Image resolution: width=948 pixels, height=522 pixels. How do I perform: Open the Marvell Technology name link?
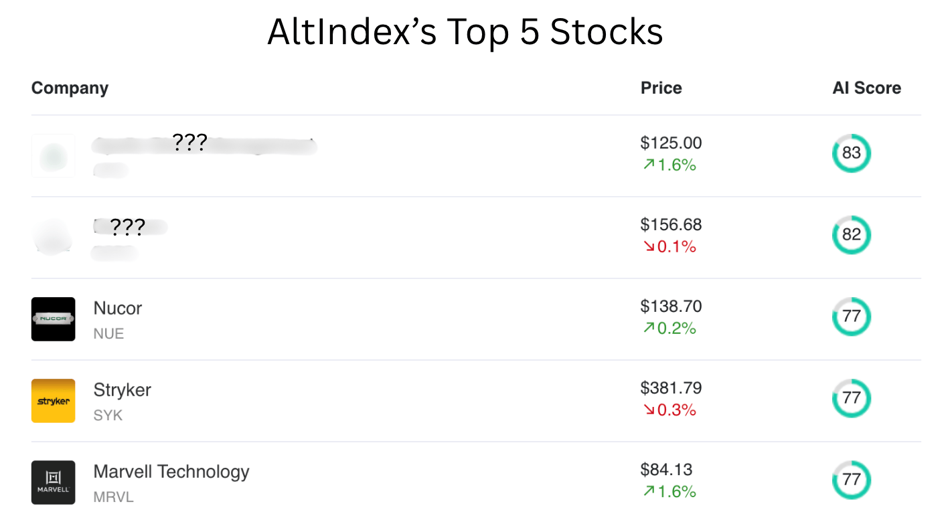[x=171, y=472]
